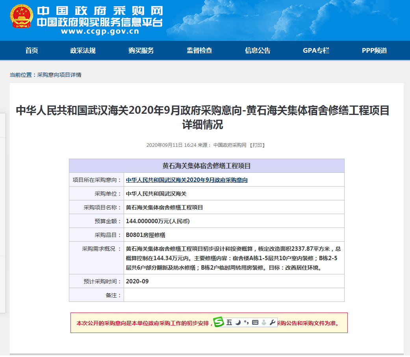Click the 采购项目名称 row label
The height and width of the screenshot is (357, 410).
102,207
